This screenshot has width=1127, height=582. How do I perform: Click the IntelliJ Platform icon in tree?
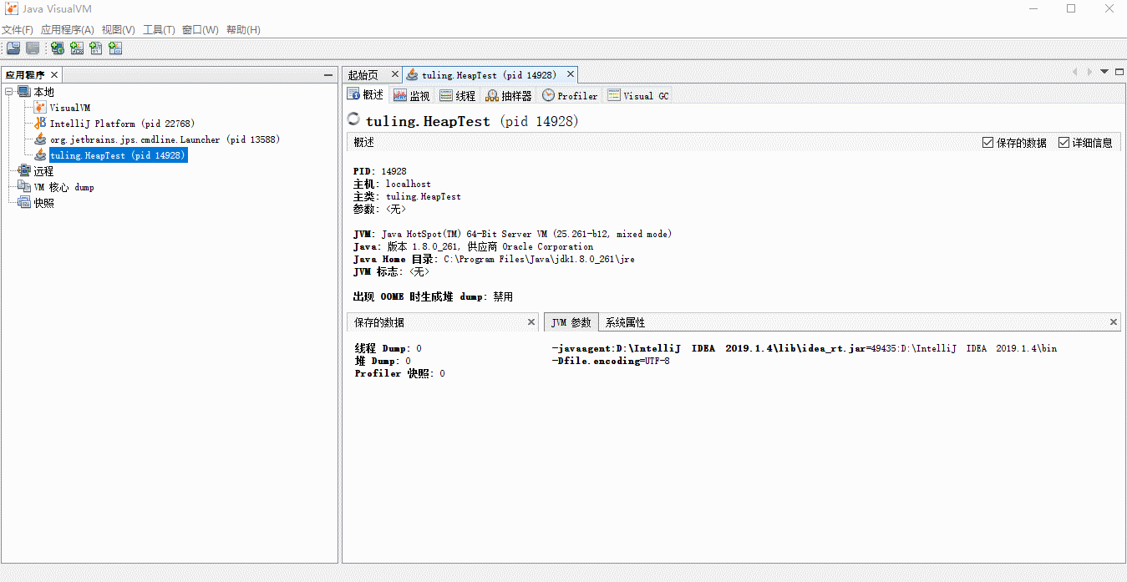(40, 124)
